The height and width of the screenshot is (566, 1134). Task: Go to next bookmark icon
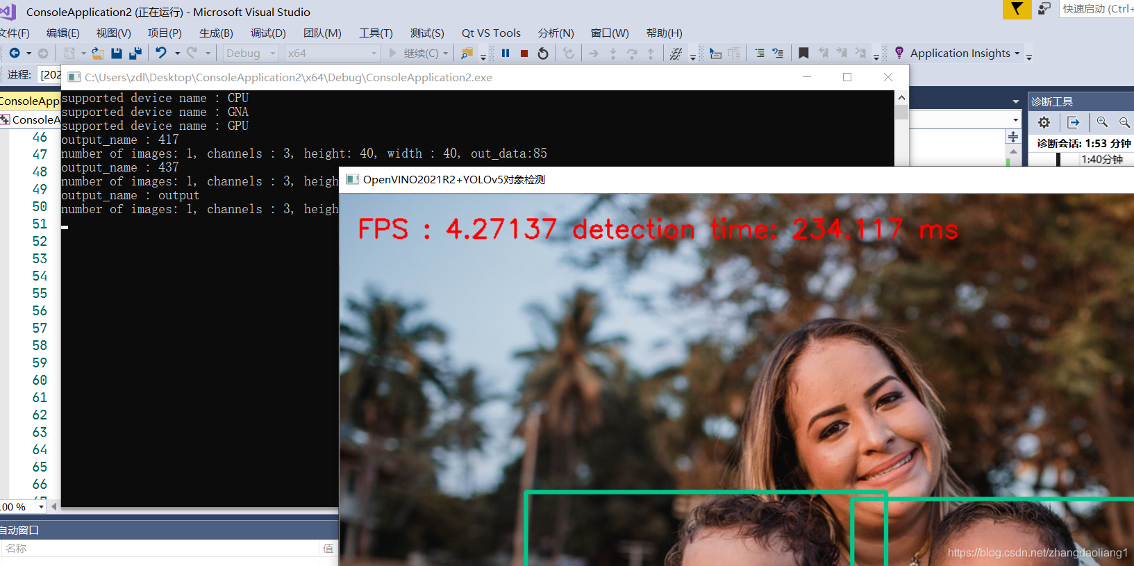pos(842,53)
